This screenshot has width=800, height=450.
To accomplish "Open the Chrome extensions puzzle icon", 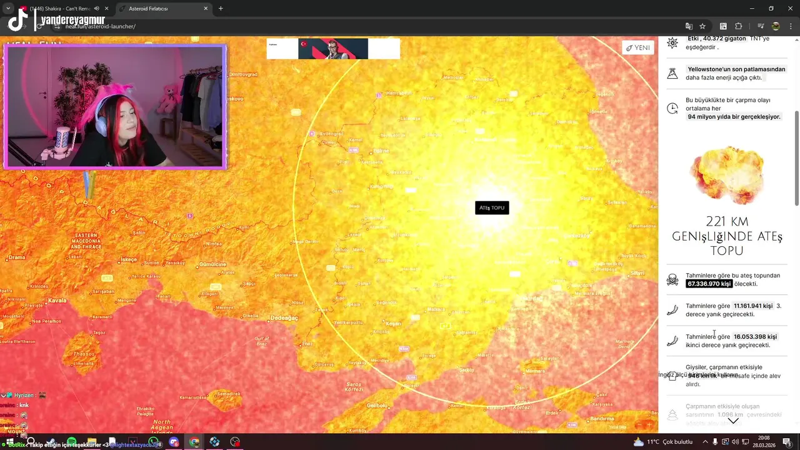I will click(739, 26).
